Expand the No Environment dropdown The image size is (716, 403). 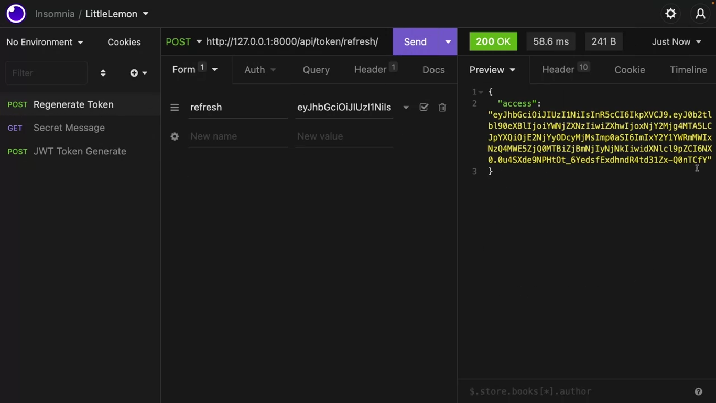(x=45, y=42)
